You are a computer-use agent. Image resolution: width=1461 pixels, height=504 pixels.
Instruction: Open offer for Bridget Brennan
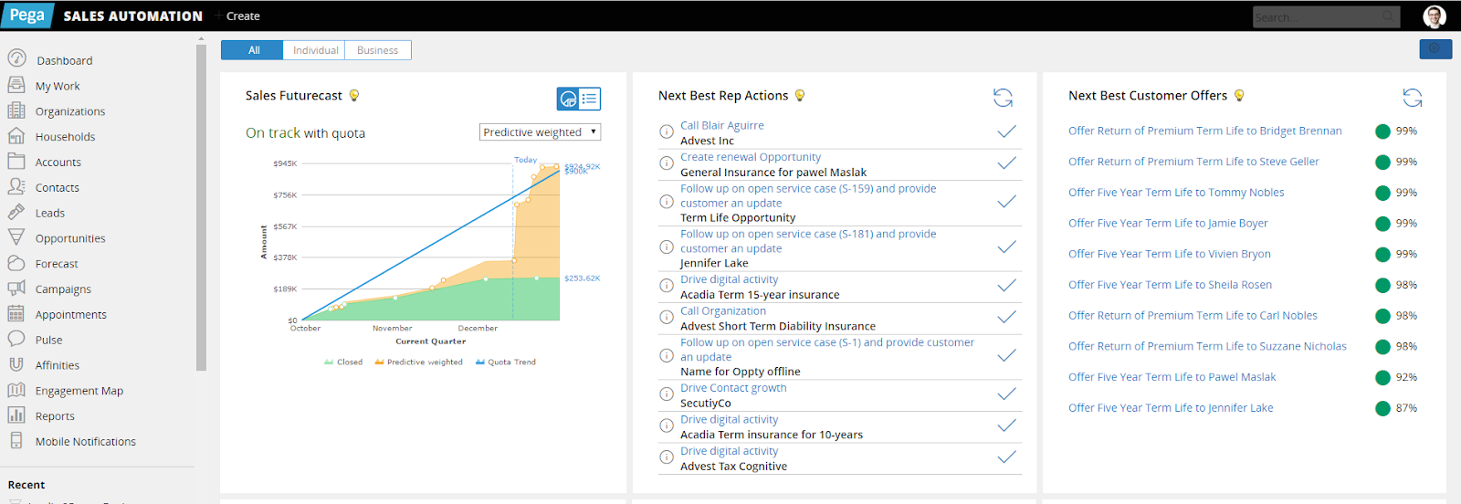[x=1204, y=131]
